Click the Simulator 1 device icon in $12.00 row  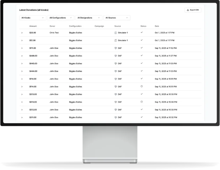click(116, 40)
